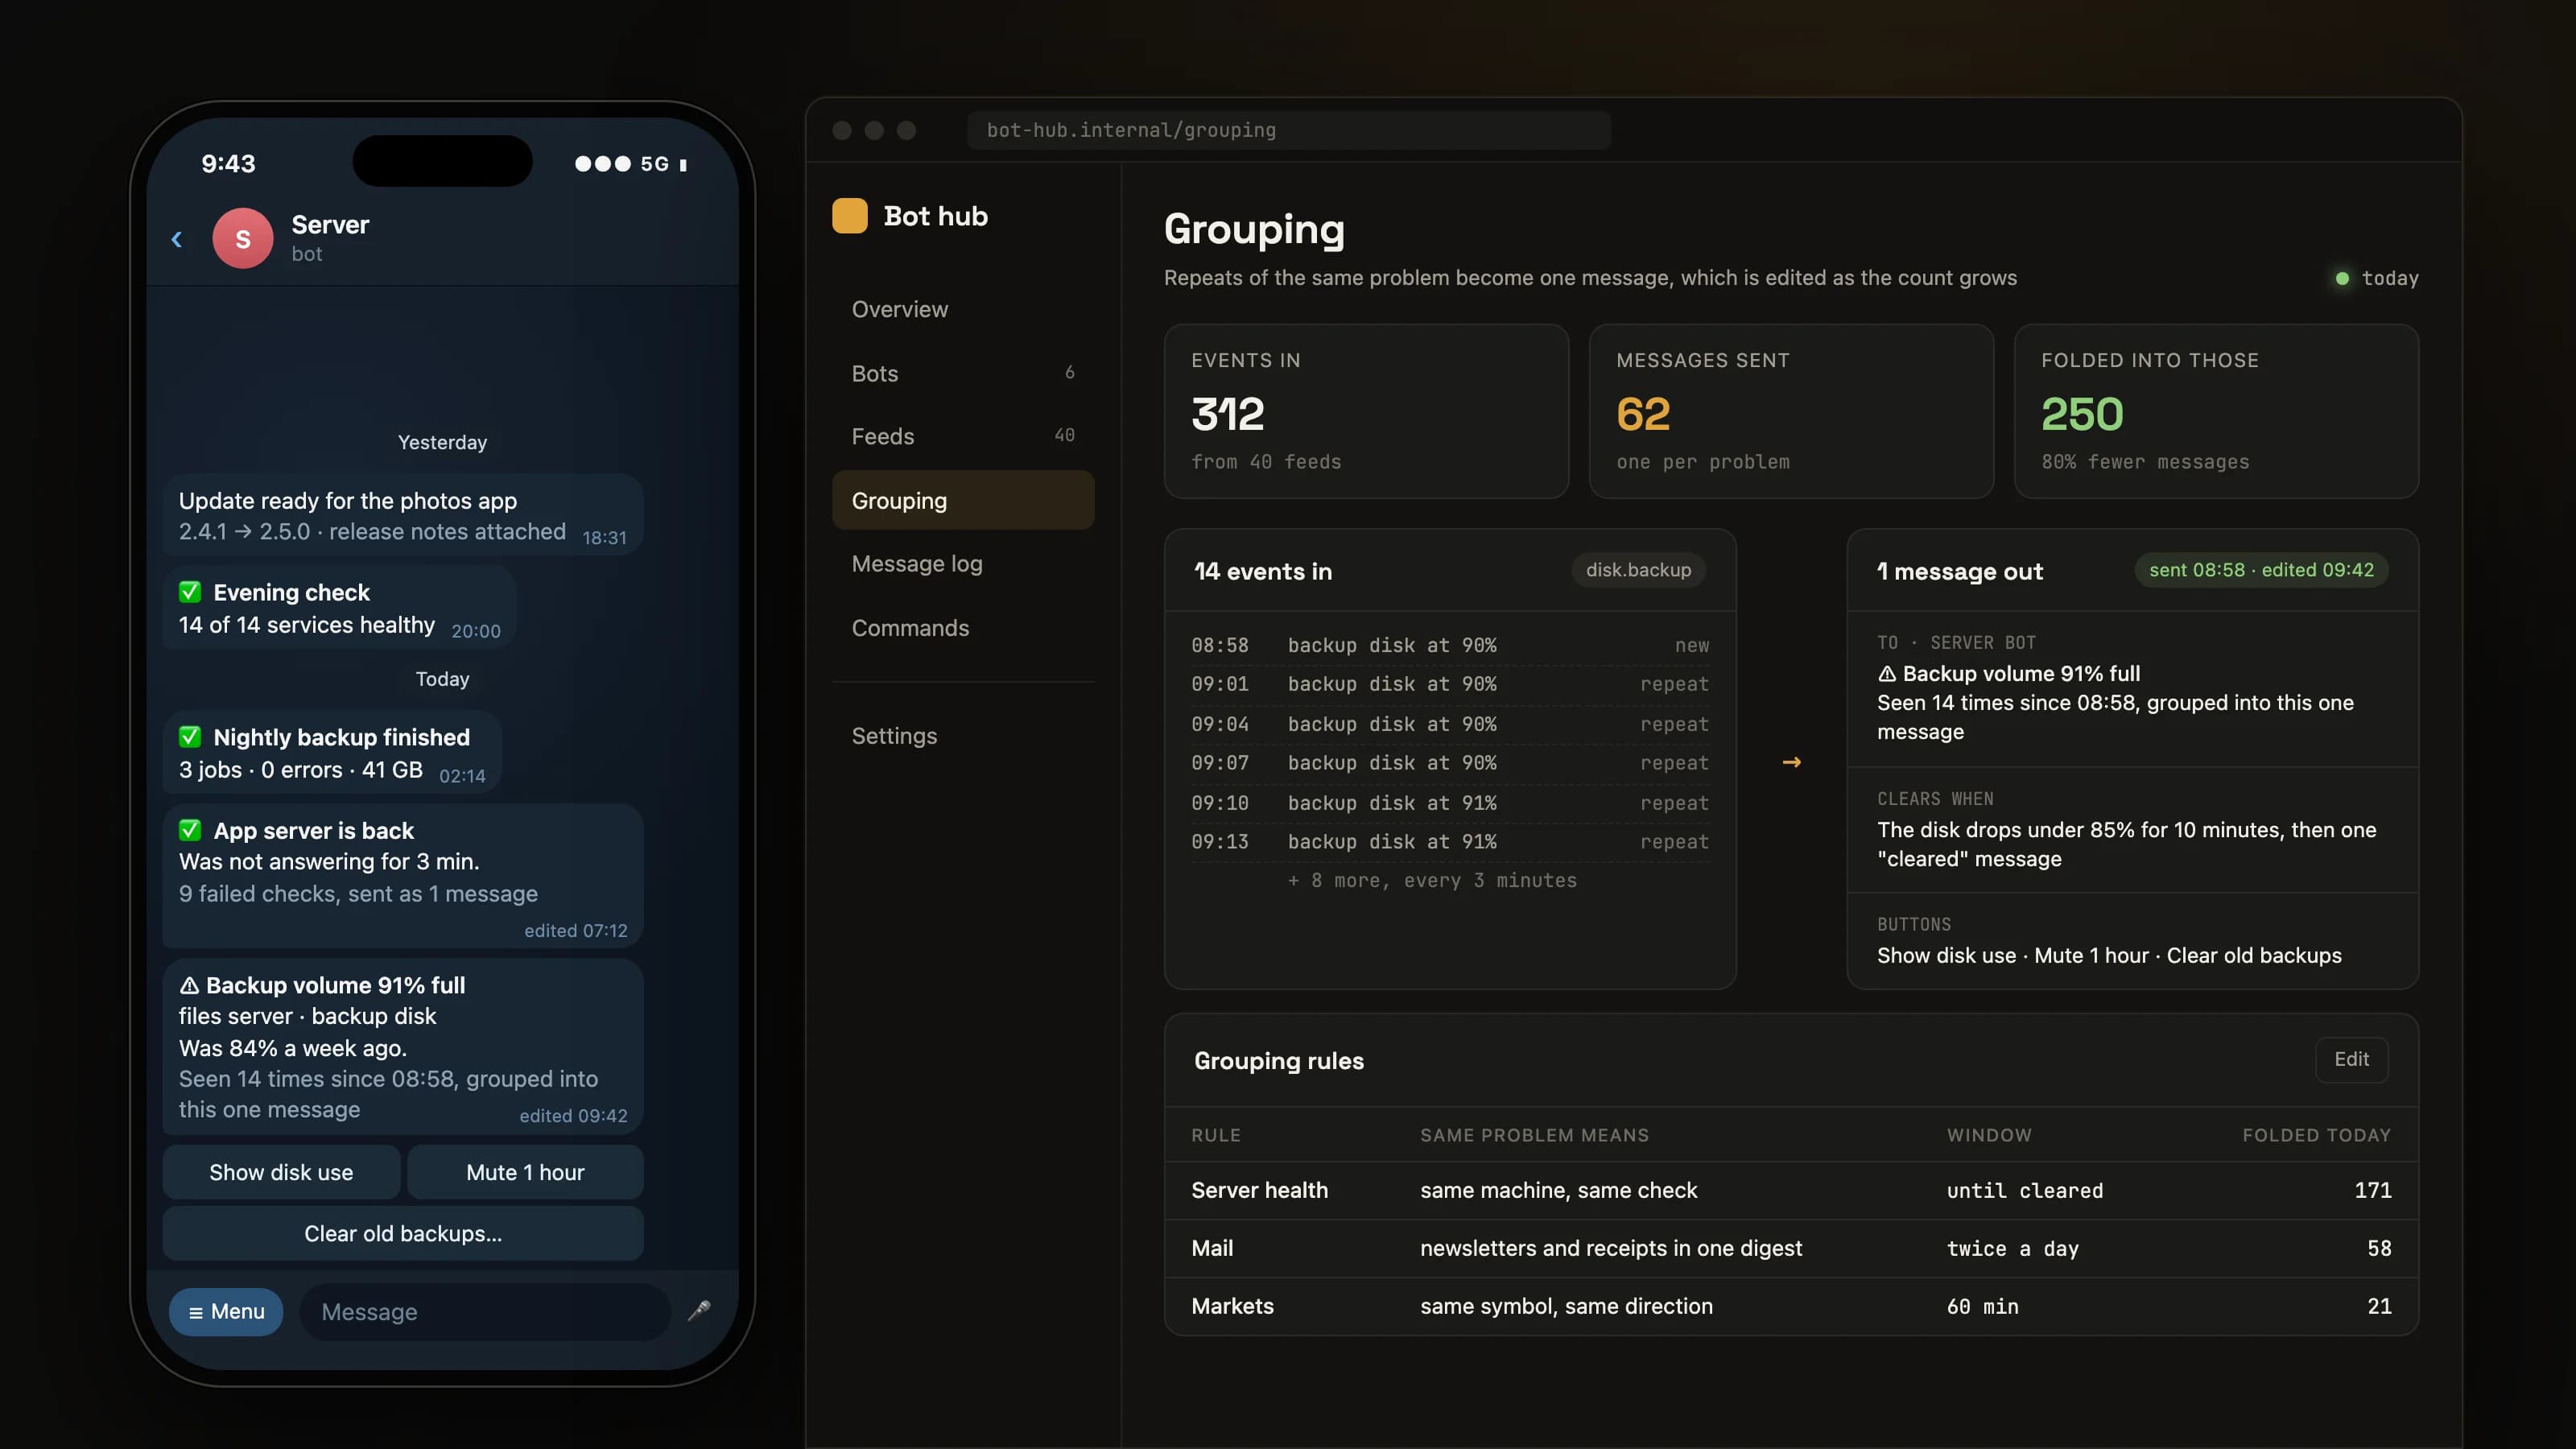Tap the Update ready for the photos app message
Image resolution: width=2576 pixels, height=1449 pixels.
click(x=403, y=515)
